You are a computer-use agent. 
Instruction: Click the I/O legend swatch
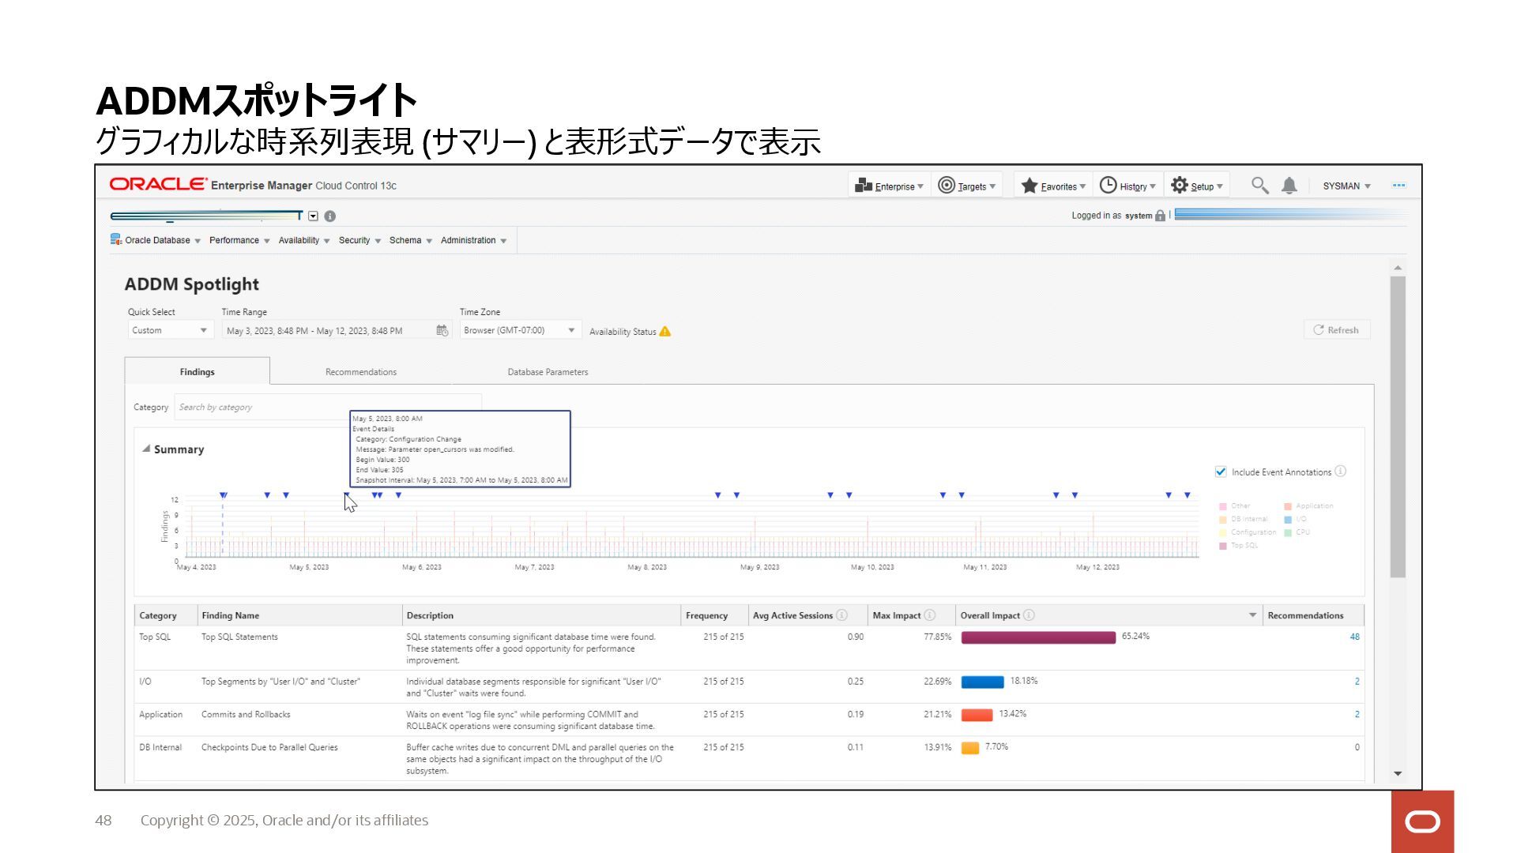pos(1288,520)
